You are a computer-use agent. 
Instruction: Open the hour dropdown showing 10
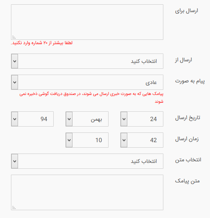[x=87, y=140]
